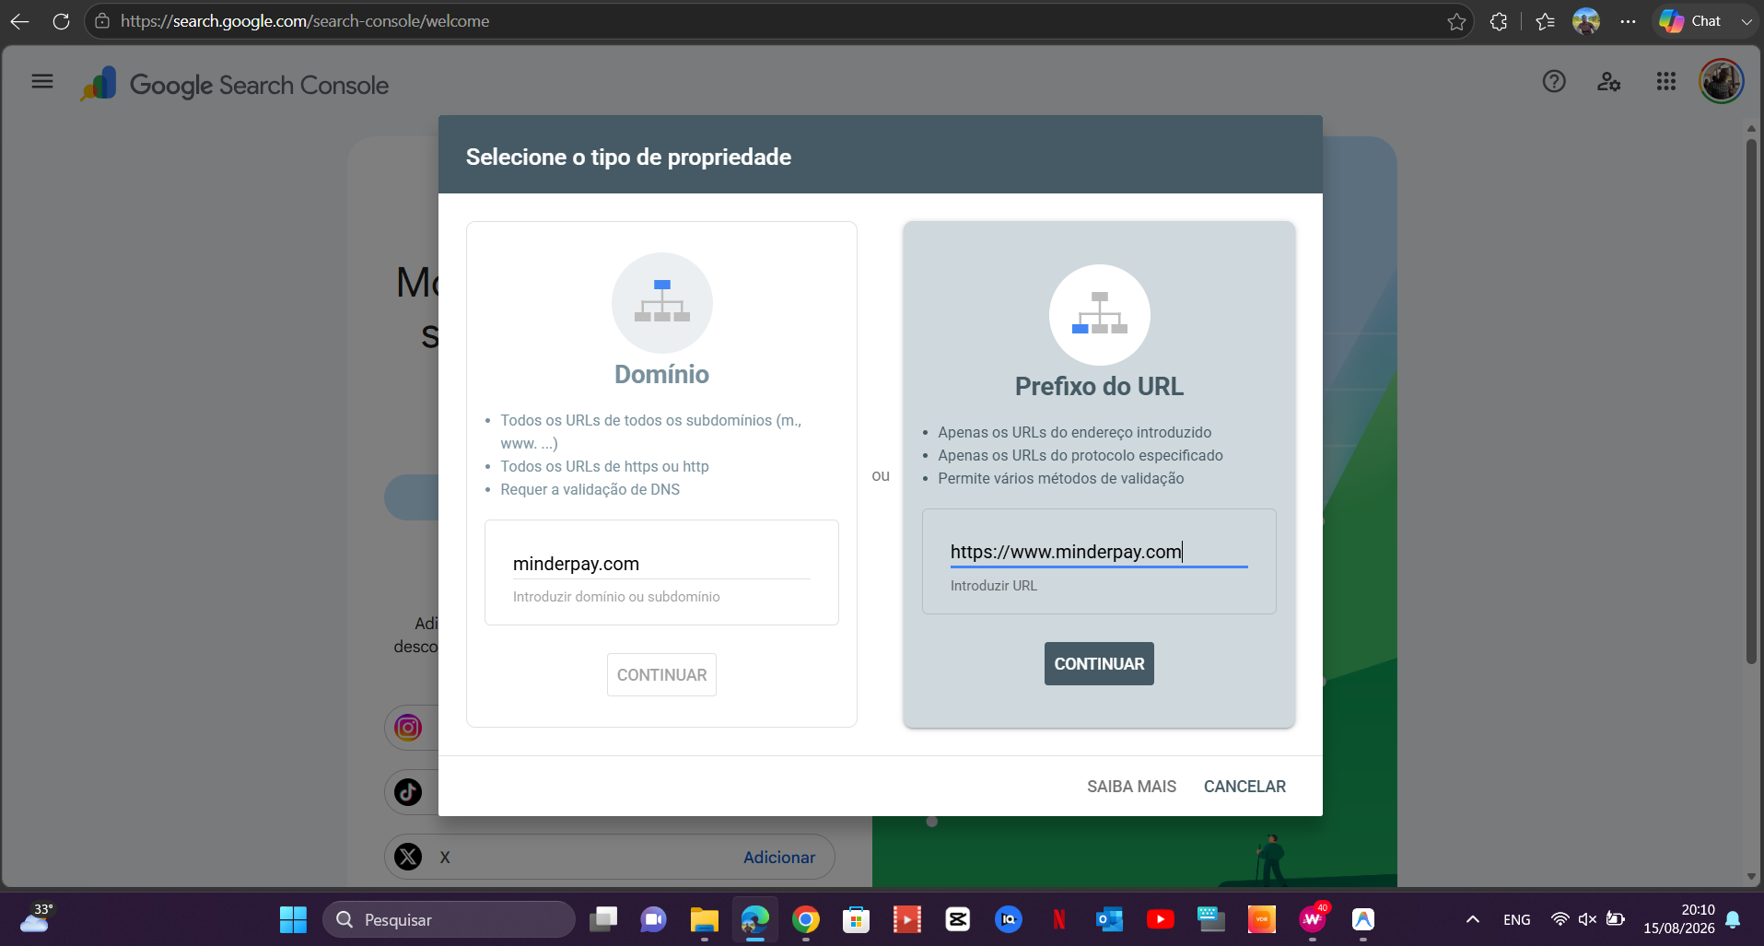
Task: Go back in the browser
Action: [x=19, y=21]
